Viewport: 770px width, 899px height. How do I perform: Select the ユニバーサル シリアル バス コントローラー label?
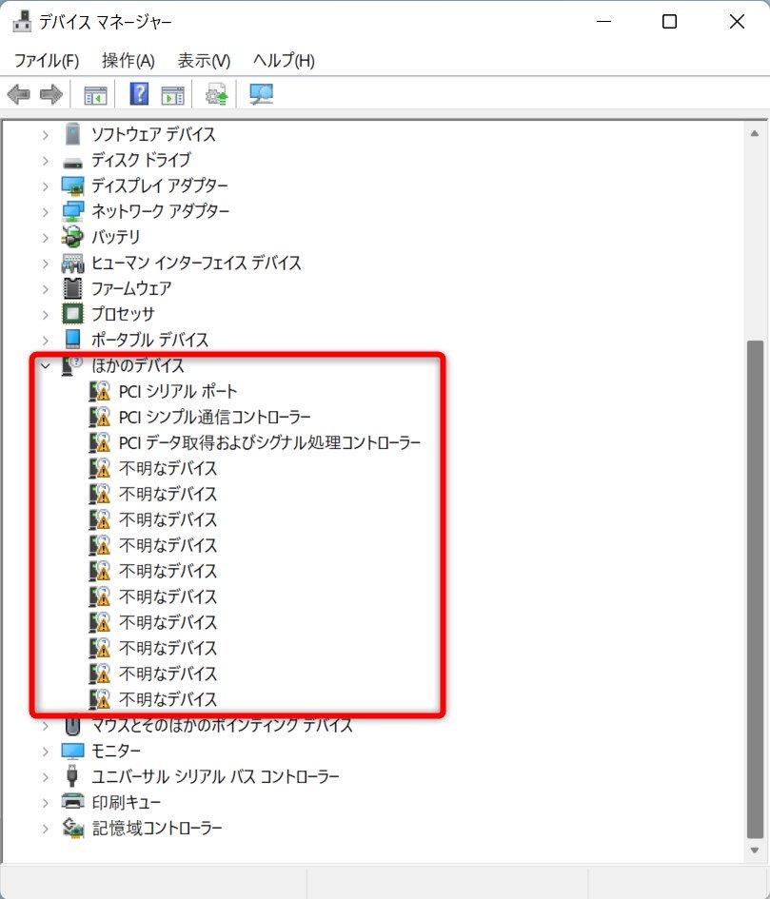point(215,776)
